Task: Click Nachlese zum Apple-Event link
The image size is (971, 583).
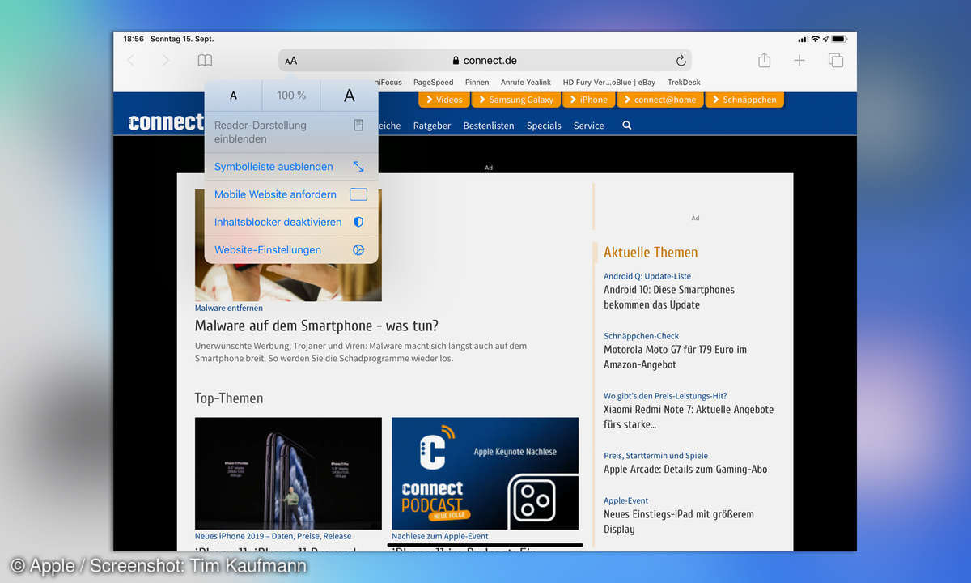Action: pyautogui.click(x=440, y=536)
